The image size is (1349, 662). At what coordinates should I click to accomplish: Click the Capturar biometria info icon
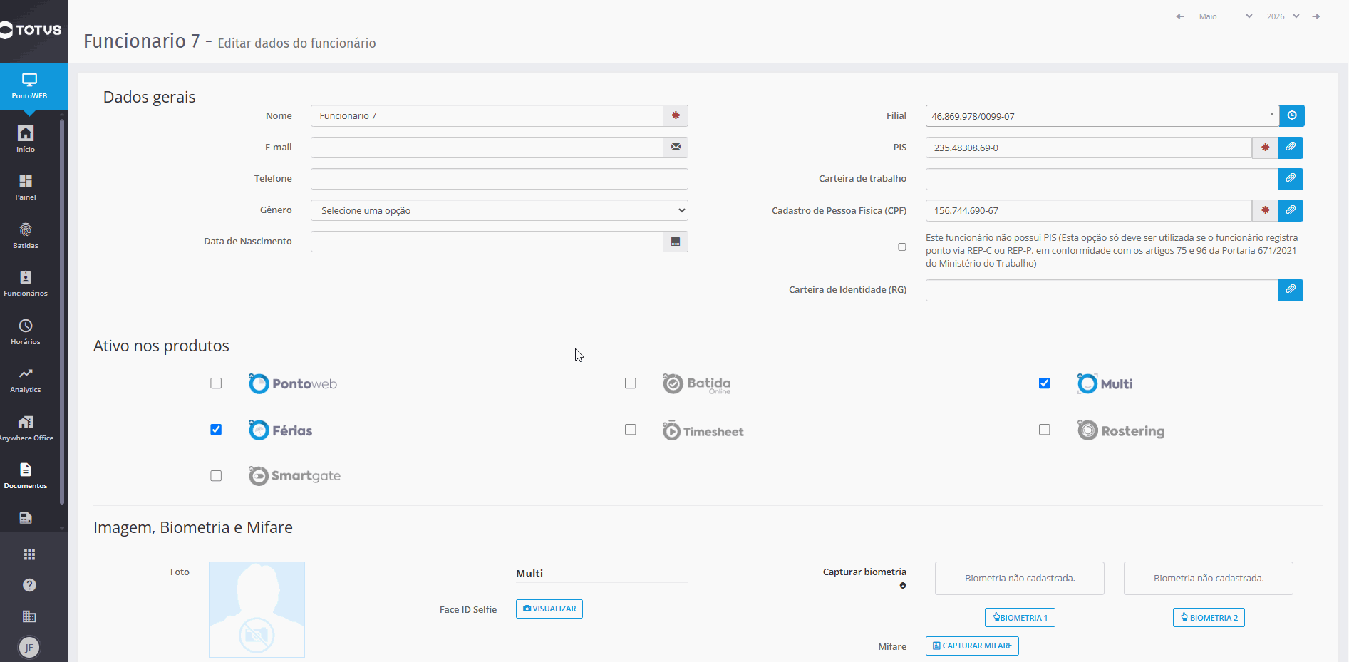(x=903, y=586)
